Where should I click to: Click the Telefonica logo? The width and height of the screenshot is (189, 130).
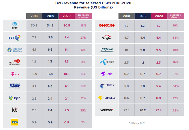click(107, 49)
